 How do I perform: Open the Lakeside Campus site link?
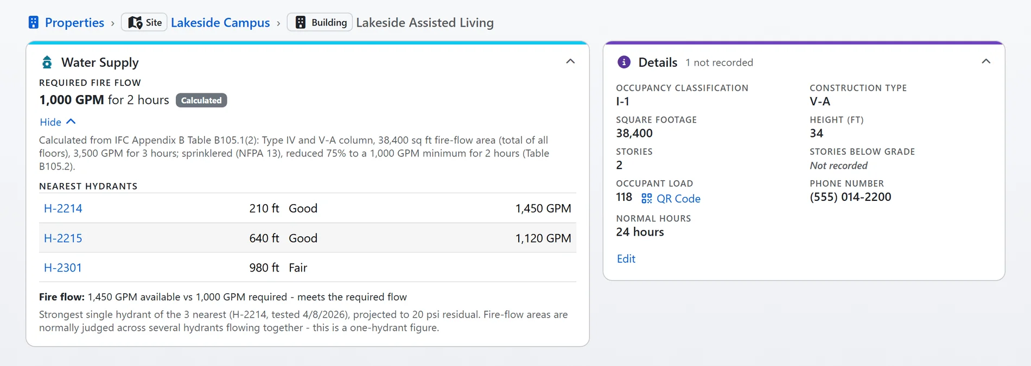click(220, 22)
